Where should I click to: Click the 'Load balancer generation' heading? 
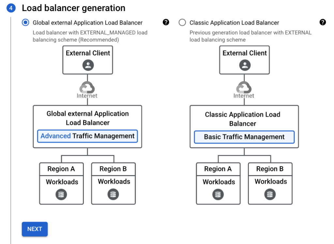click(73, 8)
